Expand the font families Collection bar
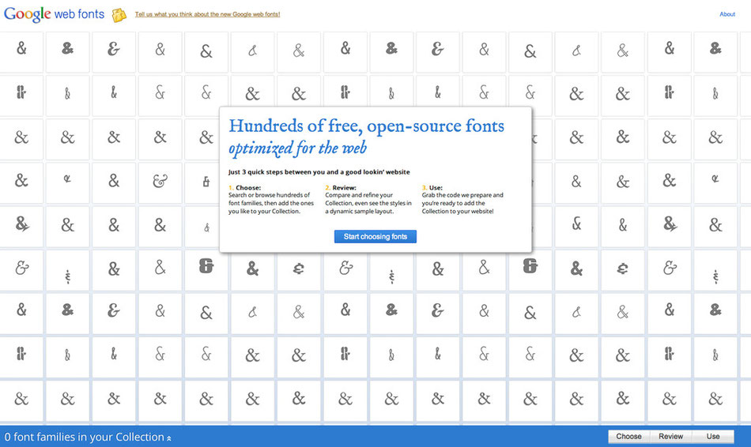751x447 pixels. 88,437
